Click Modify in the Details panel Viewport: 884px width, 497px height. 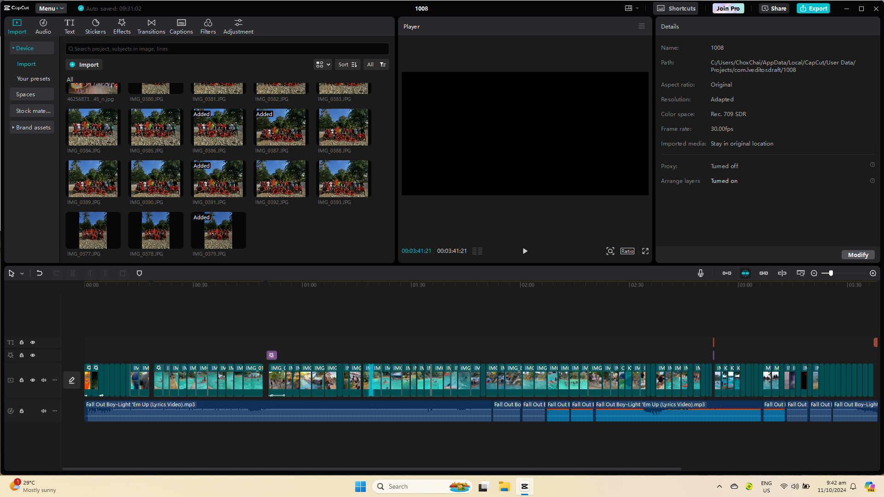coord(858,255)
